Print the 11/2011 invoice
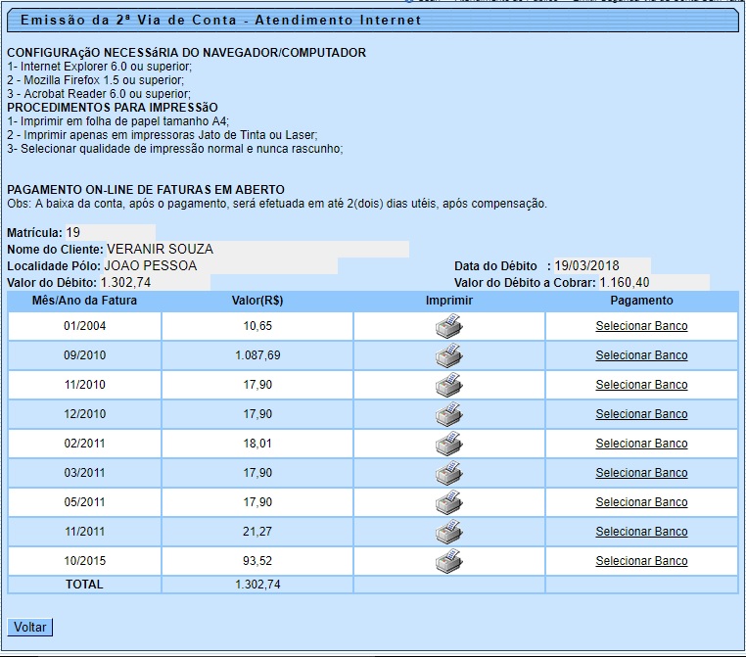Viewport: 746px width, 657px height. point(448,532)
